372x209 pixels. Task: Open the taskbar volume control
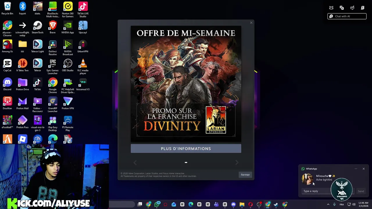click(x=354, y=204)
